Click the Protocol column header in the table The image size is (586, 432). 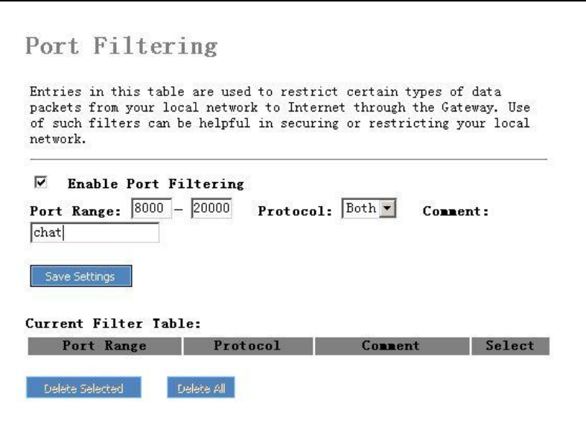(x=246, y=346)
